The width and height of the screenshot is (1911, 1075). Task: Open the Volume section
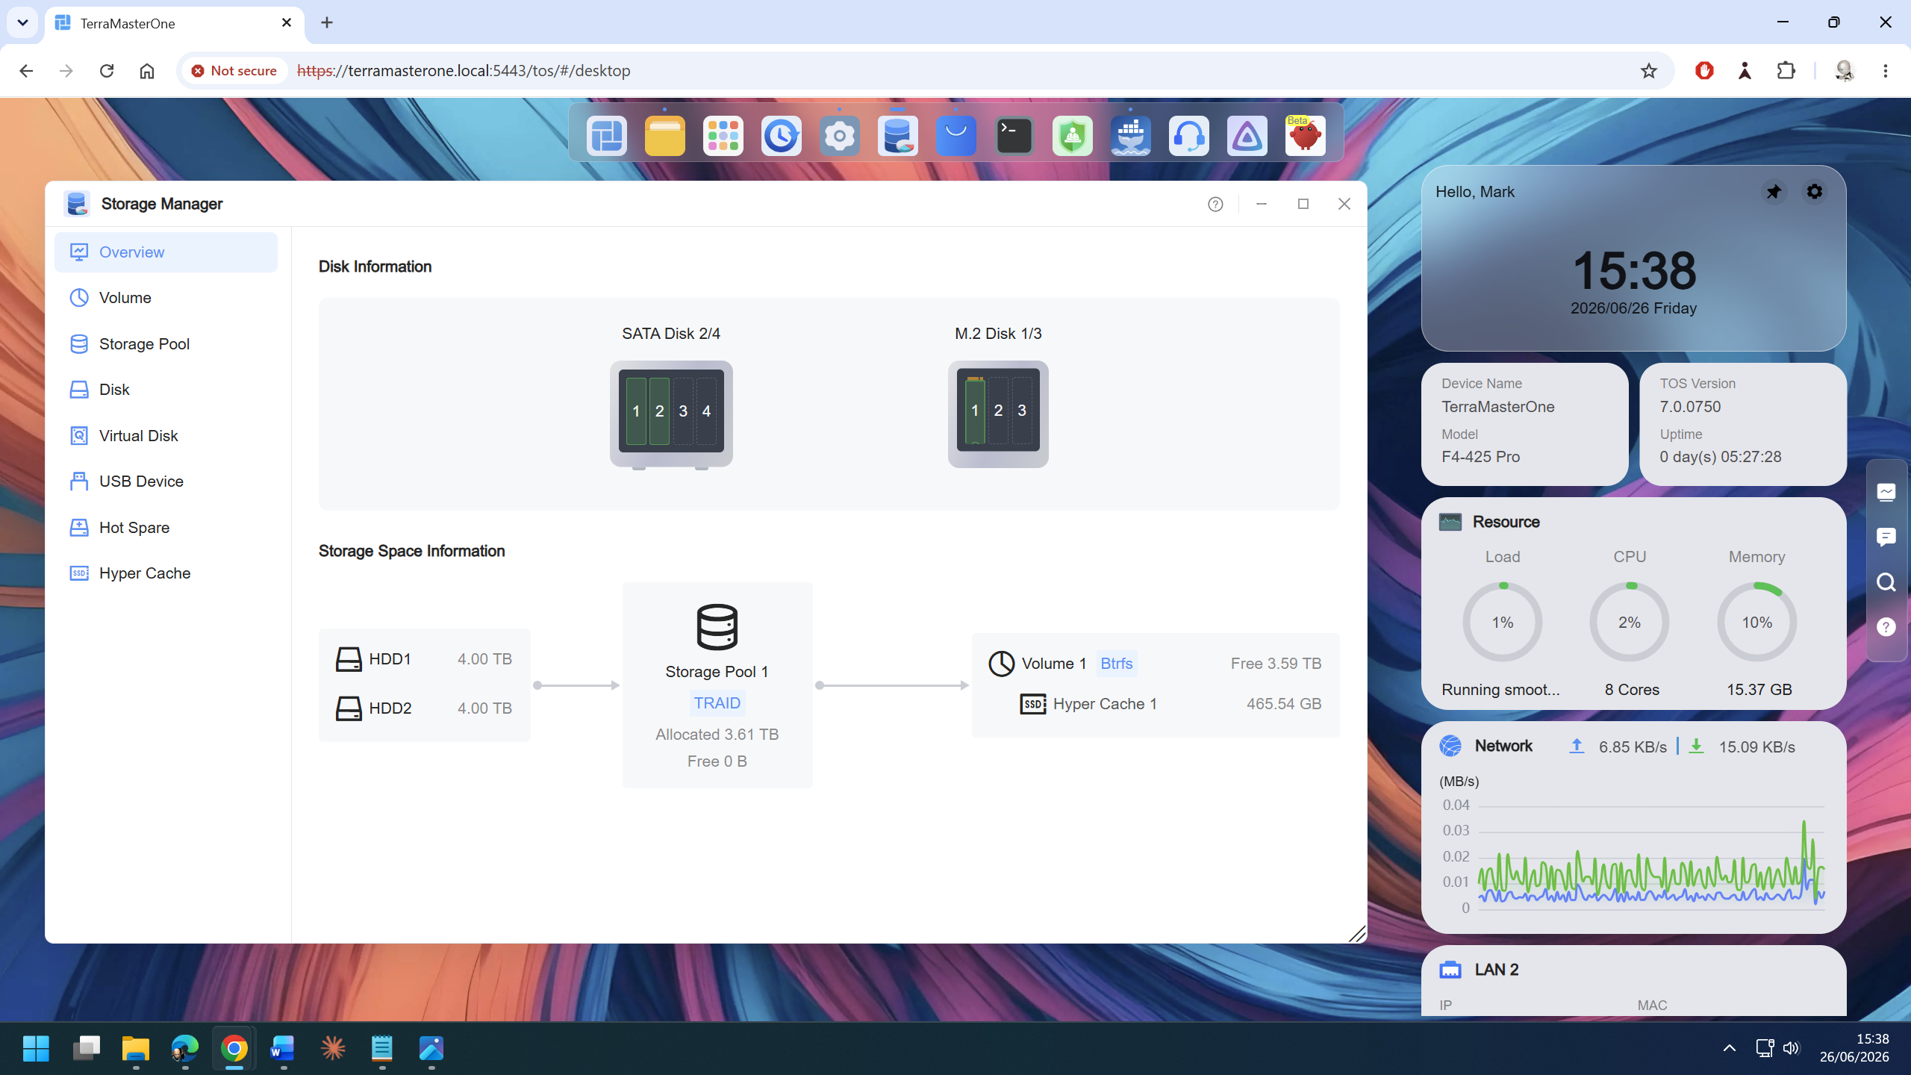point(166,298)
